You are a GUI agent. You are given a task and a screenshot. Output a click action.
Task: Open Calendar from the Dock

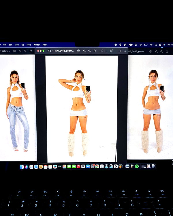pos(46,167)
